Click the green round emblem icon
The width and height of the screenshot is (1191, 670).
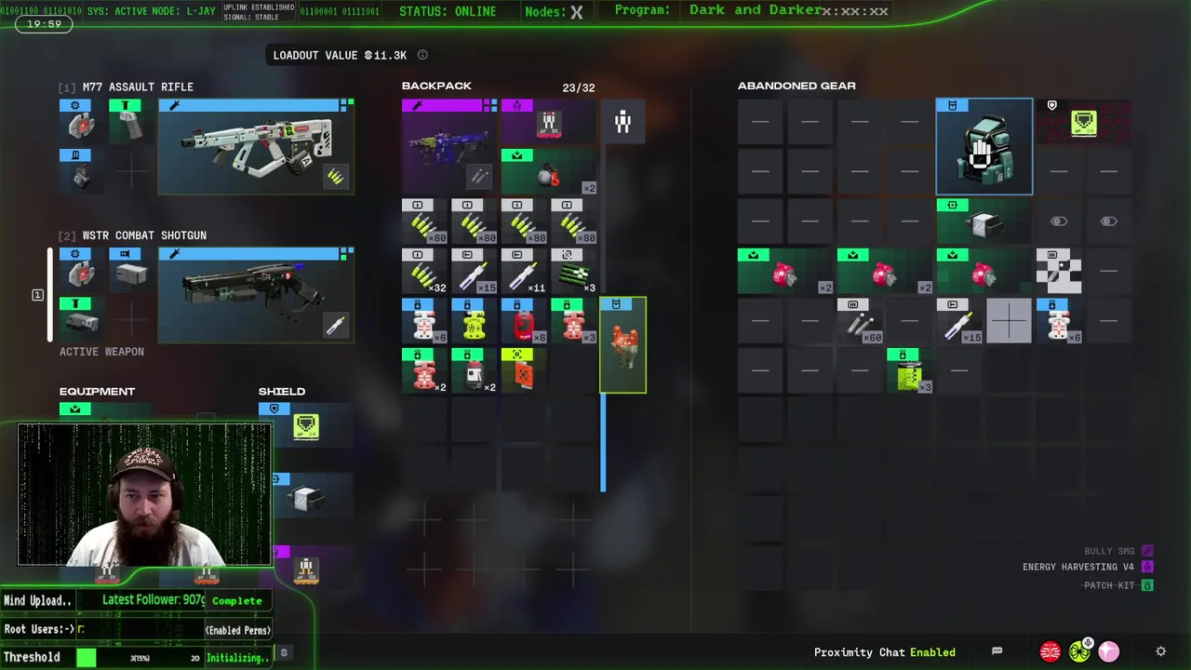coord(1079,651)
